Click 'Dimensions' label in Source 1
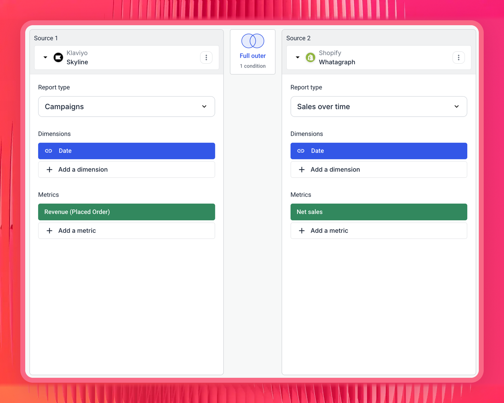Viewport: 504px width, 403px height. 54,134
